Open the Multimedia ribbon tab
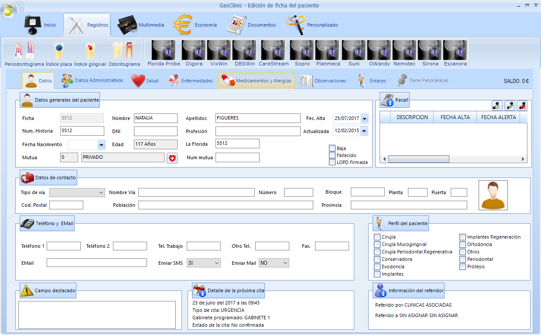The height and width of the screenshot is (335, 541). pyautogui.click(x=141, y=25)
